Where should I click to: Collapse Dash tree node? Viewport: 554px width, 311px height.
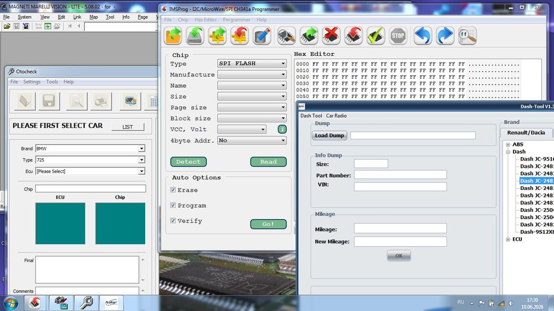[x=508, y=152]
